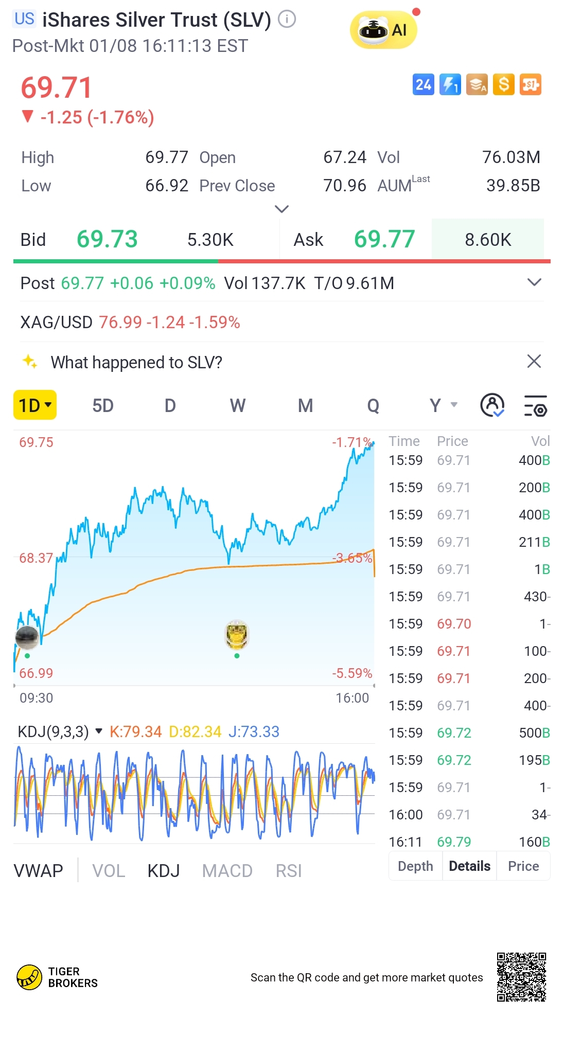Click the stacked layers badge icon
Viewport: 564px width, 1055px height.
coord(477,85)
